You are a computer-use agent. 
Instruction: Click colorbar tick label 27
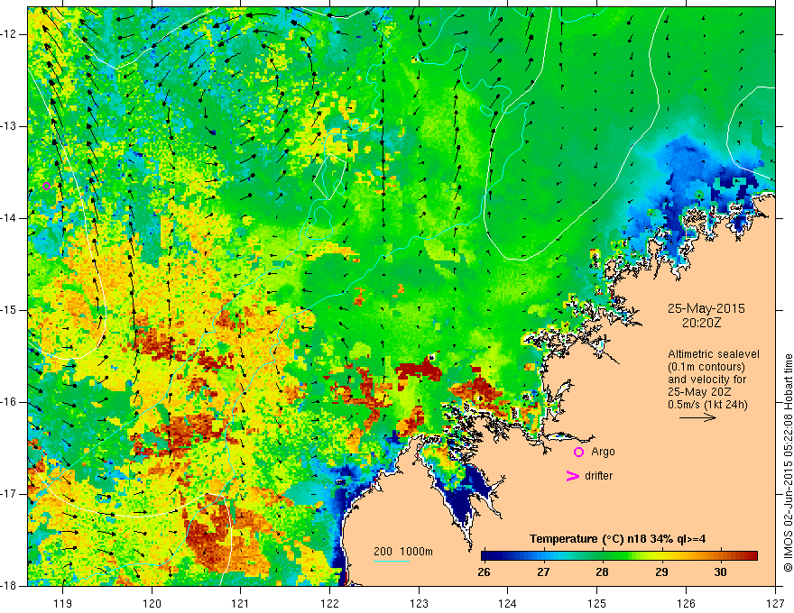click(x=543, y=572)
